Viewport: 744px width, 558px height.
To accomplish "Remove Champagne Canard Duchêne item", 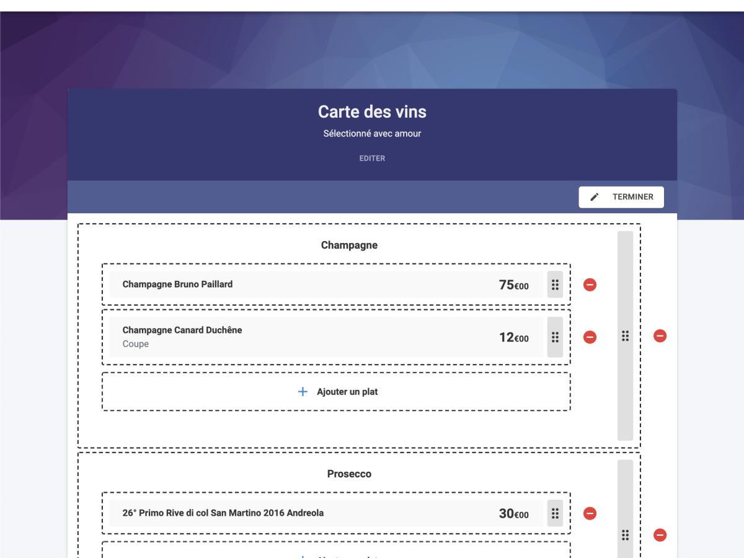I will tap(590, 337).
